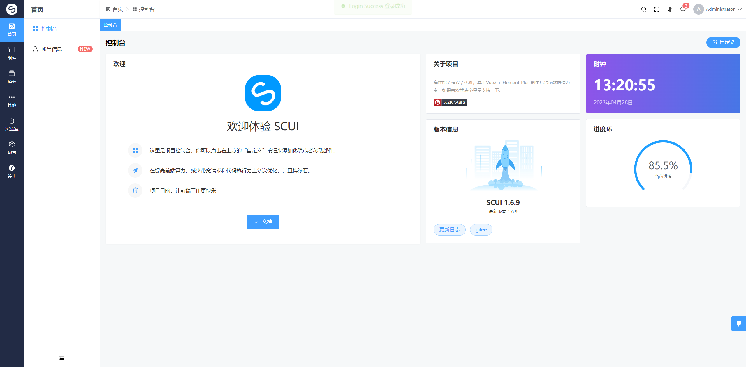Open the messages icon with badge 3
The image size is (746, 367).
683,9
